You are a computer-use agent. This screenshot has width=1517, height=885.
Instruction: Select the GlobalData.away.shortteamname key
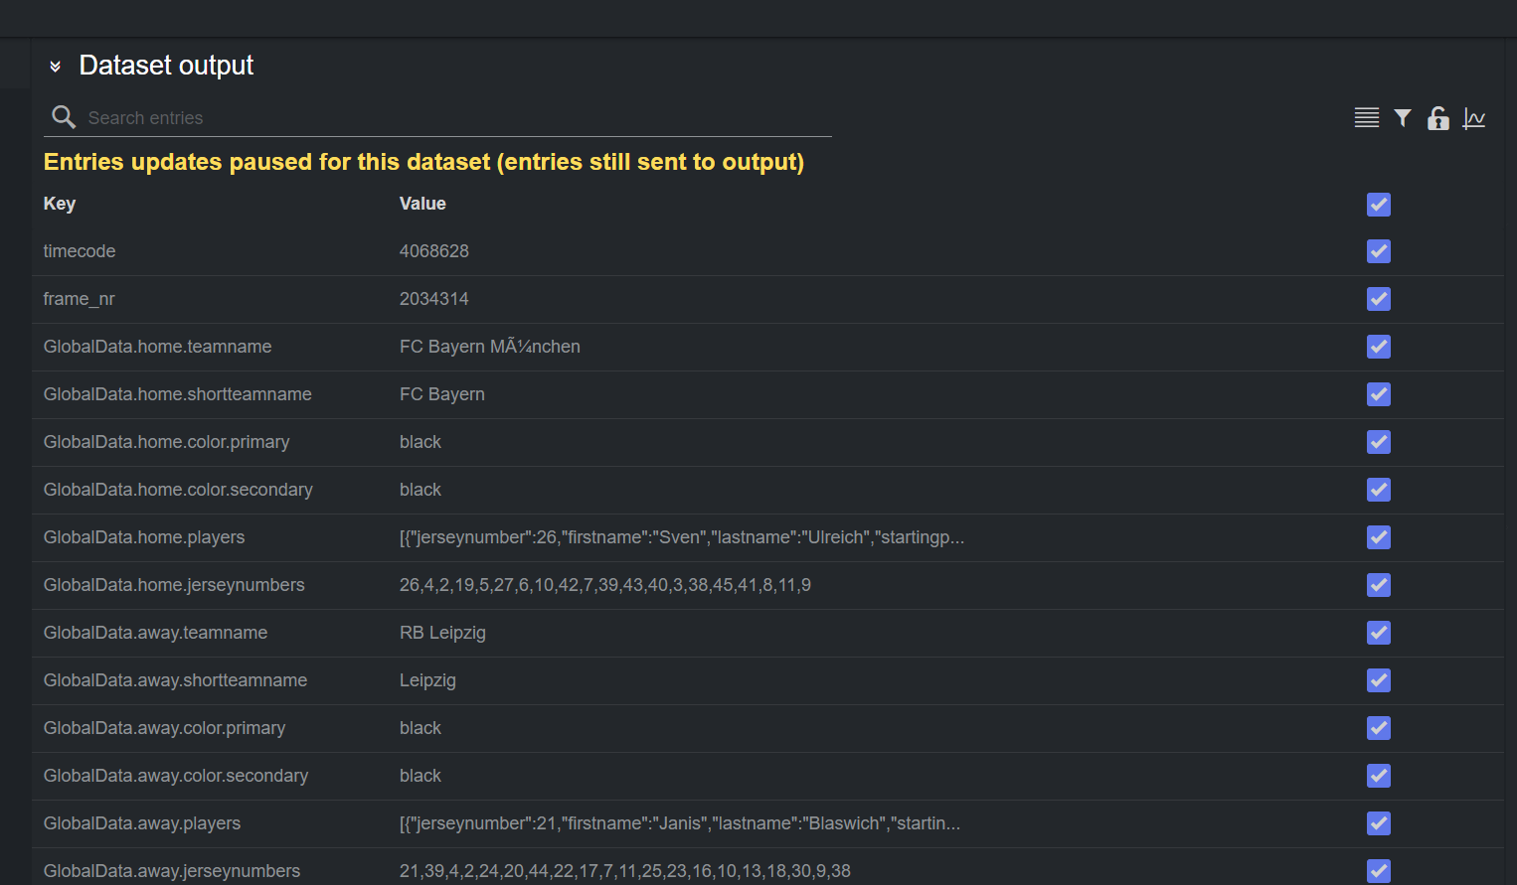[x=175, y=680]
